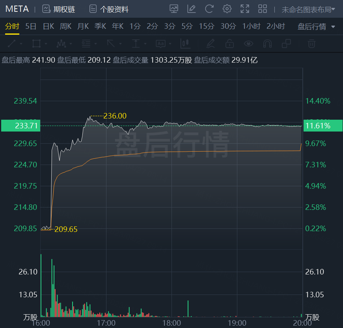Click the 209.65 low price marker
This screenshot has width=343, height=328.
point(66,229)
